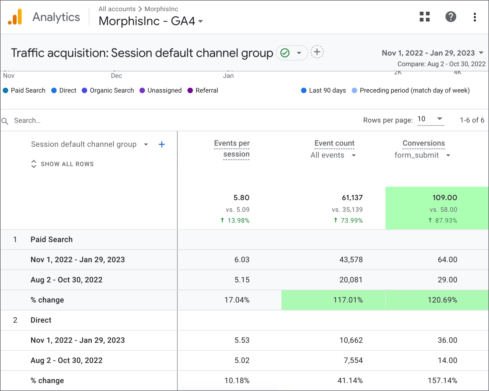Click the Direct legend color dot
The image size is (489, 391).
[x=54, y=90]
